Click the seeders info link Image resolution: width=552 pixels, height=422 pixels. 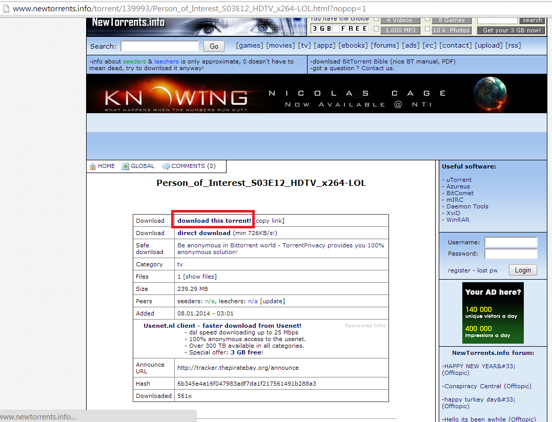(134, 61)
